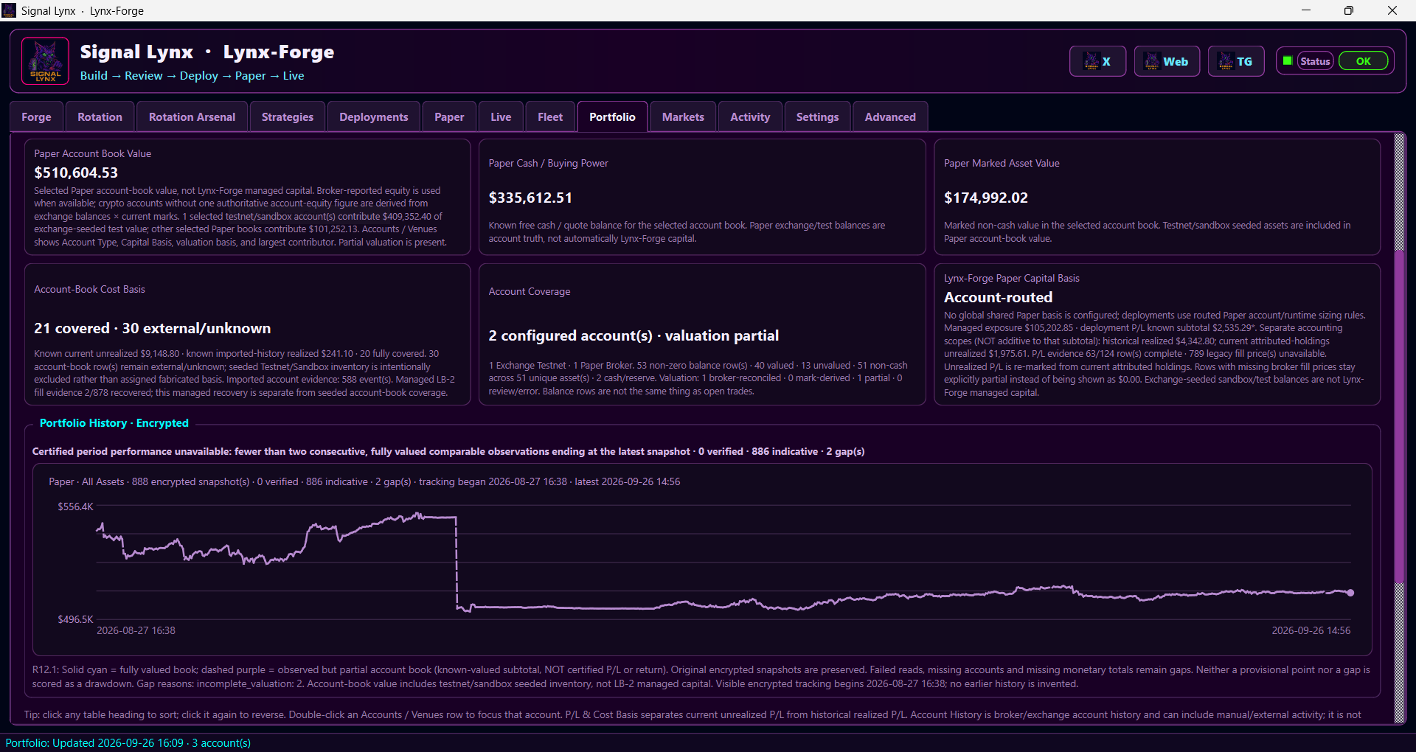Click the '2026-08-27 16:38' chart start label
This screenshot has width=1416, height=752.
[136, 630]
